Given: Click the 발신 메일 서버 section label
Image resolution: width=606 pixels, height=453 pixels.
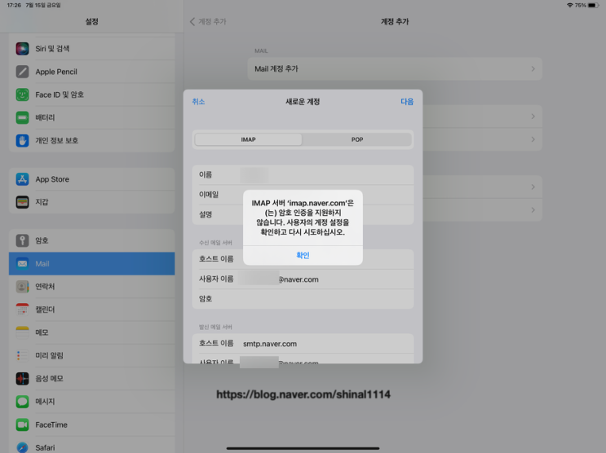Looking at the screenshot, I should coord(215,327).
